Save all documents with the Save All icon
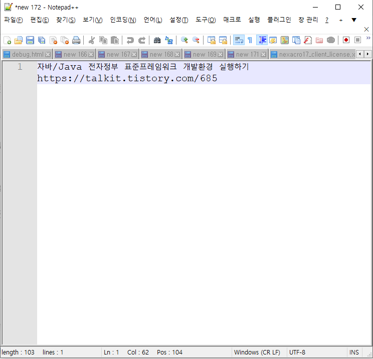The height and width of the screenshot is (359, 373). tap(42, 40)
